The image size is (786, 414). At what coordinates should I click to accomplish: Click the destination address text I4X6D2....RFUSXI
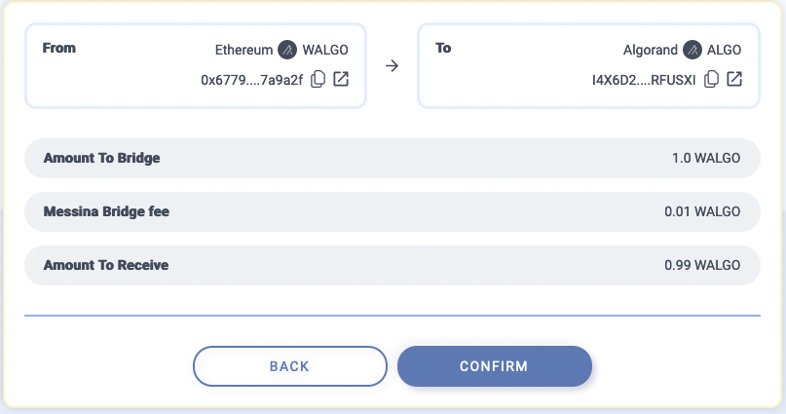click(x=644, y=80)
